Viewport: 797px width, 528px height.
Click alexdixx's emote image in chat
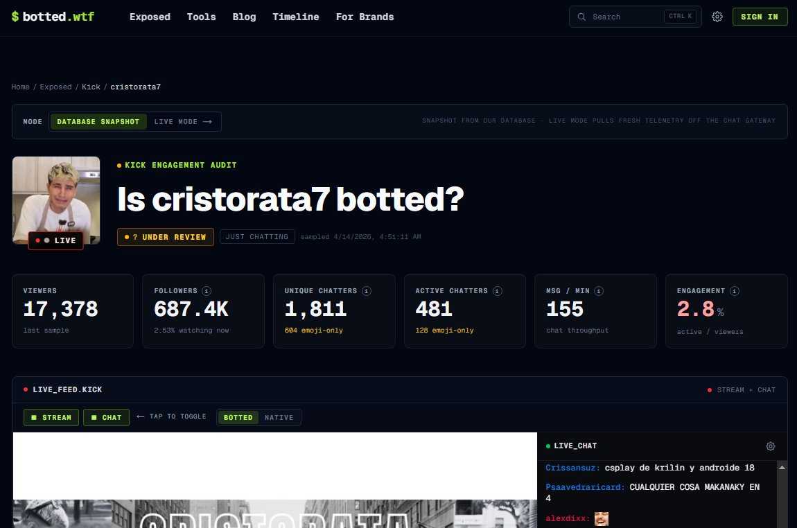click(x=602, y=519)
